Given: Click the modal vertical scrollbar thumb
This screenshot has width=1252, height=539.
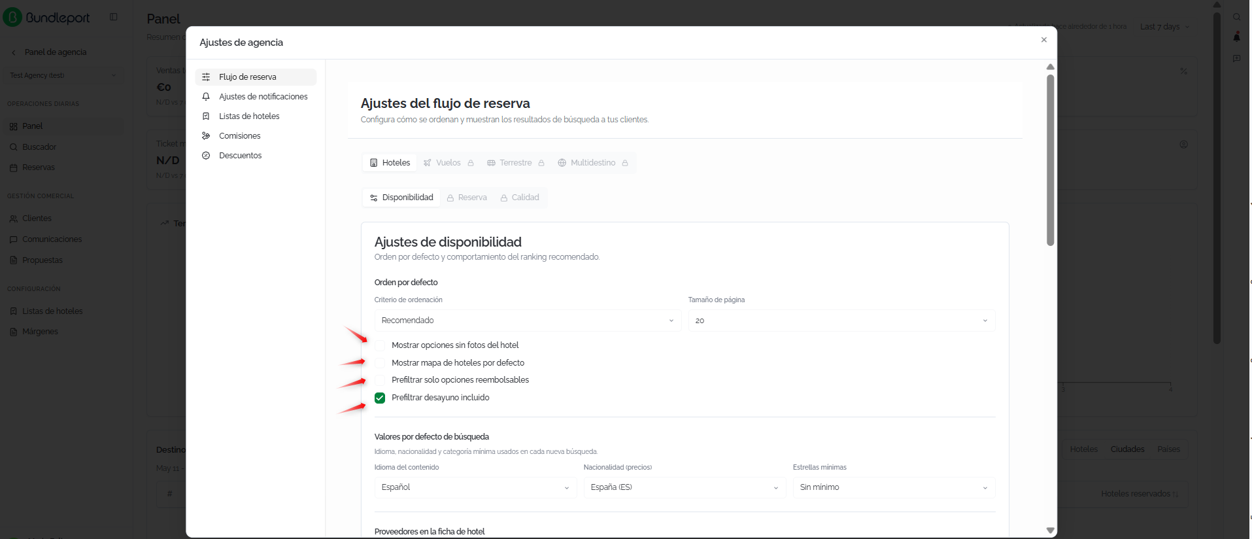Looking at the screenshot, I should pyautogui.click(x=1050, y=160).
